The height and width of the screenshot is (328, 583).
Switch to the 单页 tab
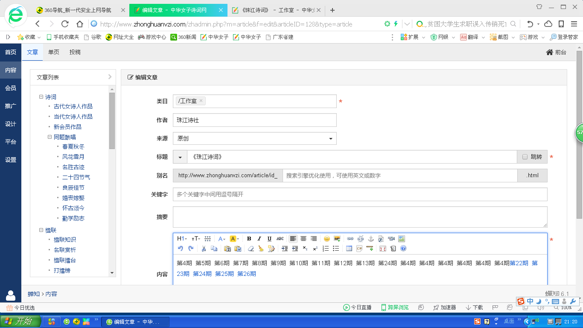tap(54, 52)
